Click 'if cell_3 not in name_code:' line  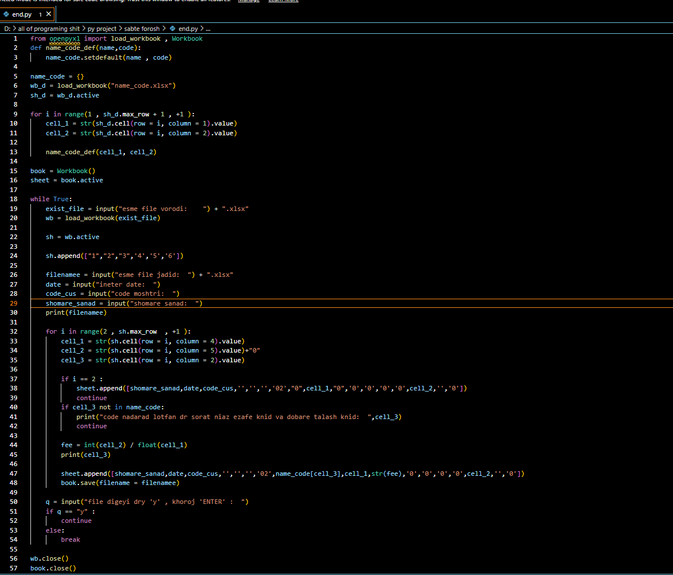112,407
